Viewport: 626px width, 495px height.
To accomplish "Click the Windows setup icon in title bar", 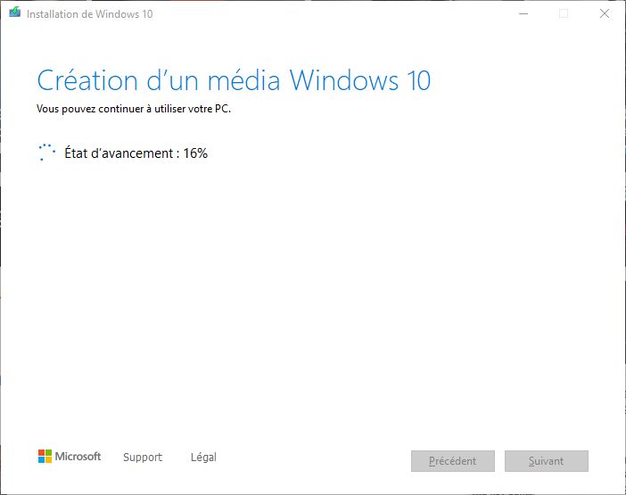I will [14, 14].
